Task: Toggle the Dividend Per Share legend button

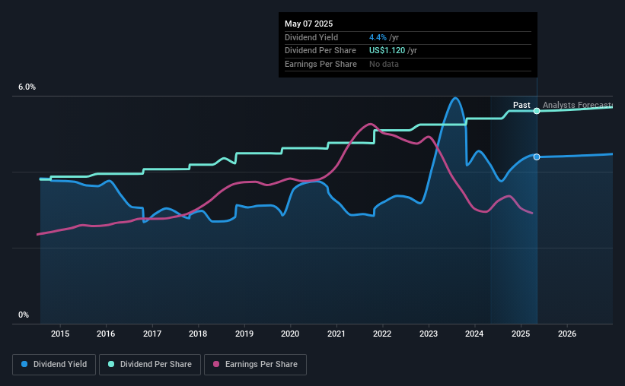Action: tap(150, 365)
